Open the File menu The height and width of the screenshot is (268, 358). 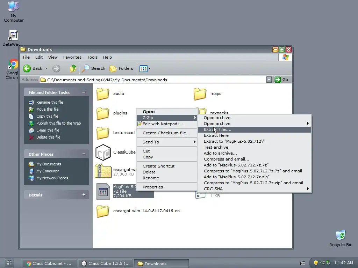26,57
